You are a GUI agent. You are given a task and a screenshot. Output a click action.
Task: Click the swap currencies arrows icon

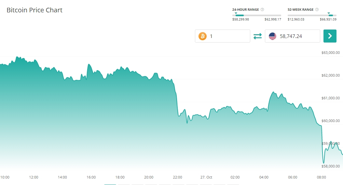[x=257, y=36]
